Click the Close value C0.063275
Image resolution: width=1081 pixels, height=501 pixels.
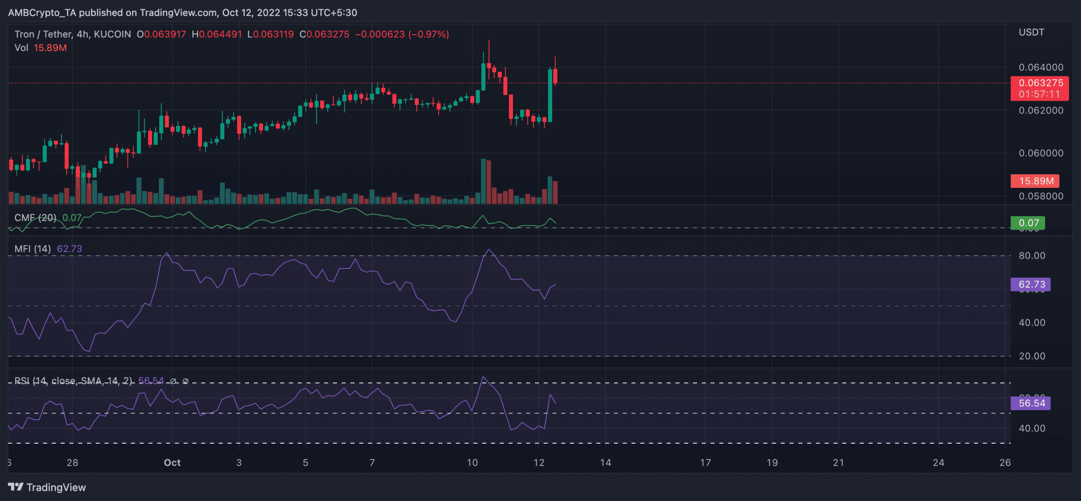pos(324,34)
